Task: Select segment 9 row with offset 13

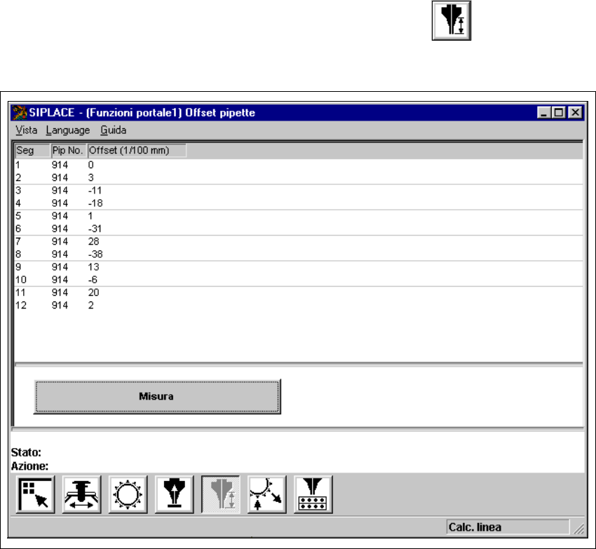Action: point(299,267)
